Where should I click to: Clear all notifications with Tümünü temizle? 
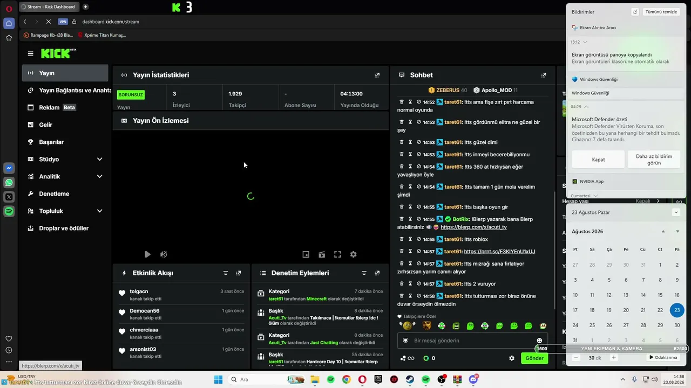(661, 12)
